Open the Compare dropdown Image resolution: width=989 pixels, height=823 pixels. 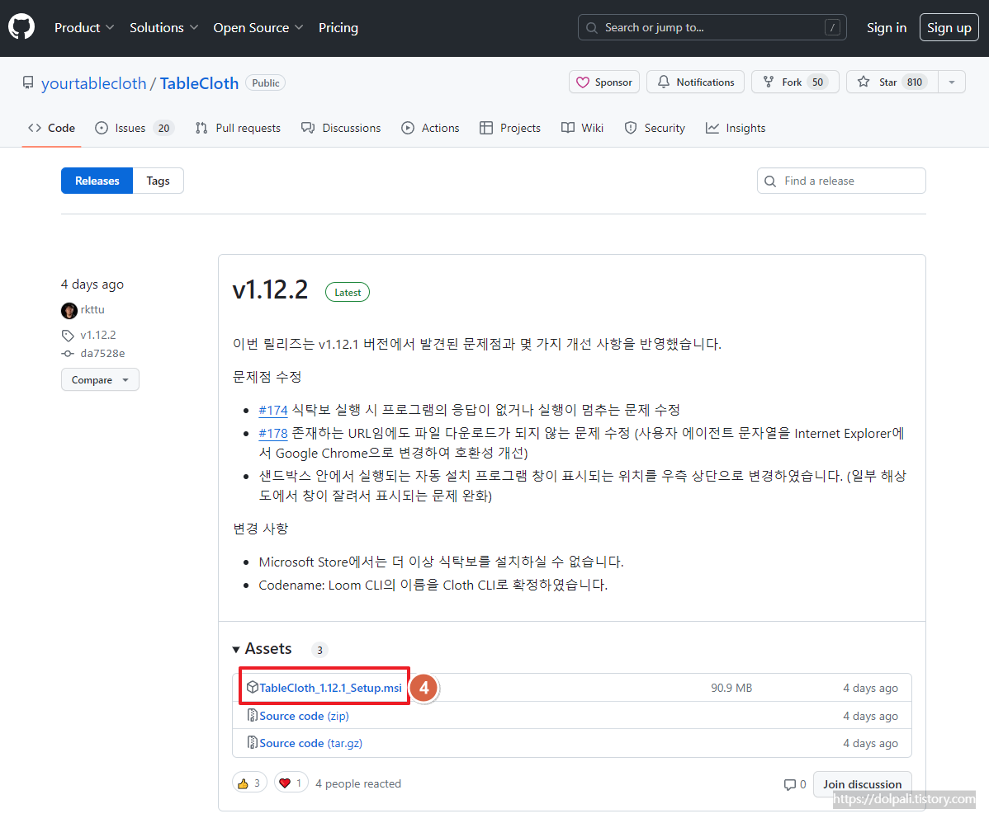click(x=100, y=379)
